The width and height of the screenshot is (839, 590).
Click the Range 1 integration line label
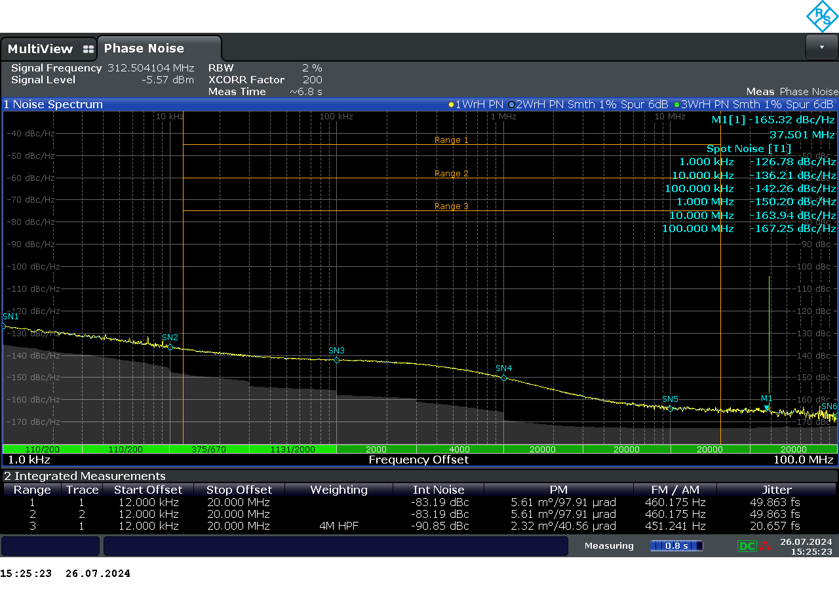tap(452, 140)
